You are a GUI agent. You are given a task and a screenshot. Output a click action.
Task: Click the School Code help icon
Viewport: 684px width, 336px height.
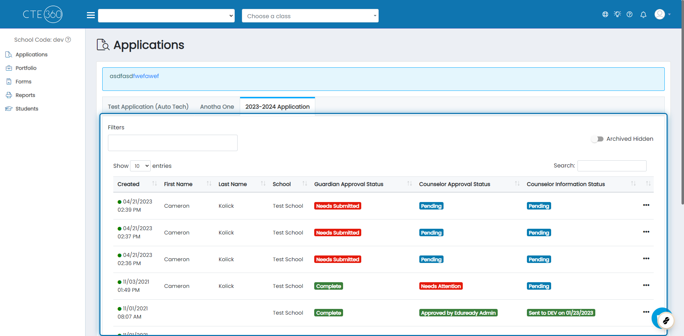pyautogui.click(x=68, y=40)
